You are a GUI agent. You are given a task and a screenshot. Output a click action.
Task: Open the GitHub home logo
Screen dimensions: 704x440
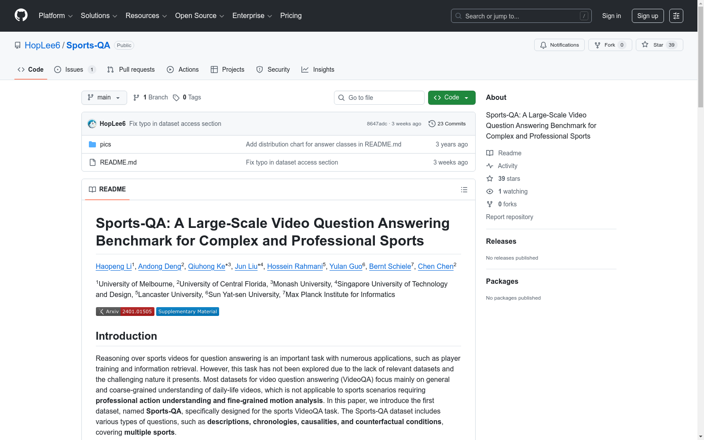tap(21, 15)
